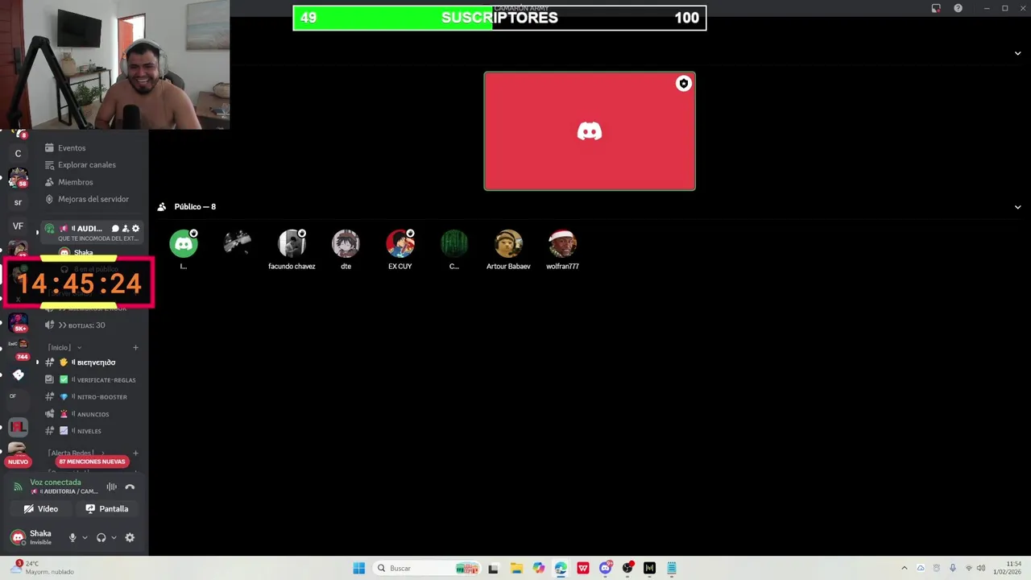
Task: Open wolfran777 audience avatar
Action: [562, 243]
